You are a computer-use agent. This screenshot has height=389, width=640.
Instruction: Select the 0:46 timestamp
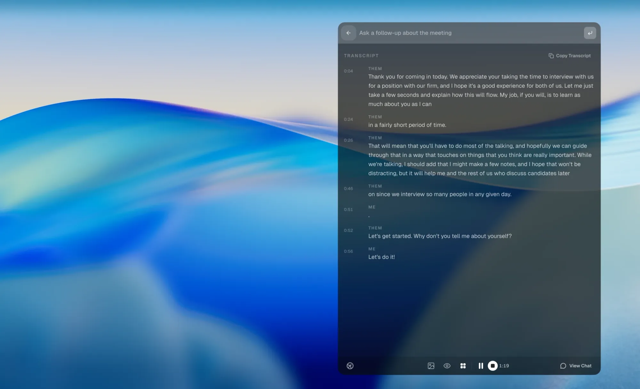(348, 188)
